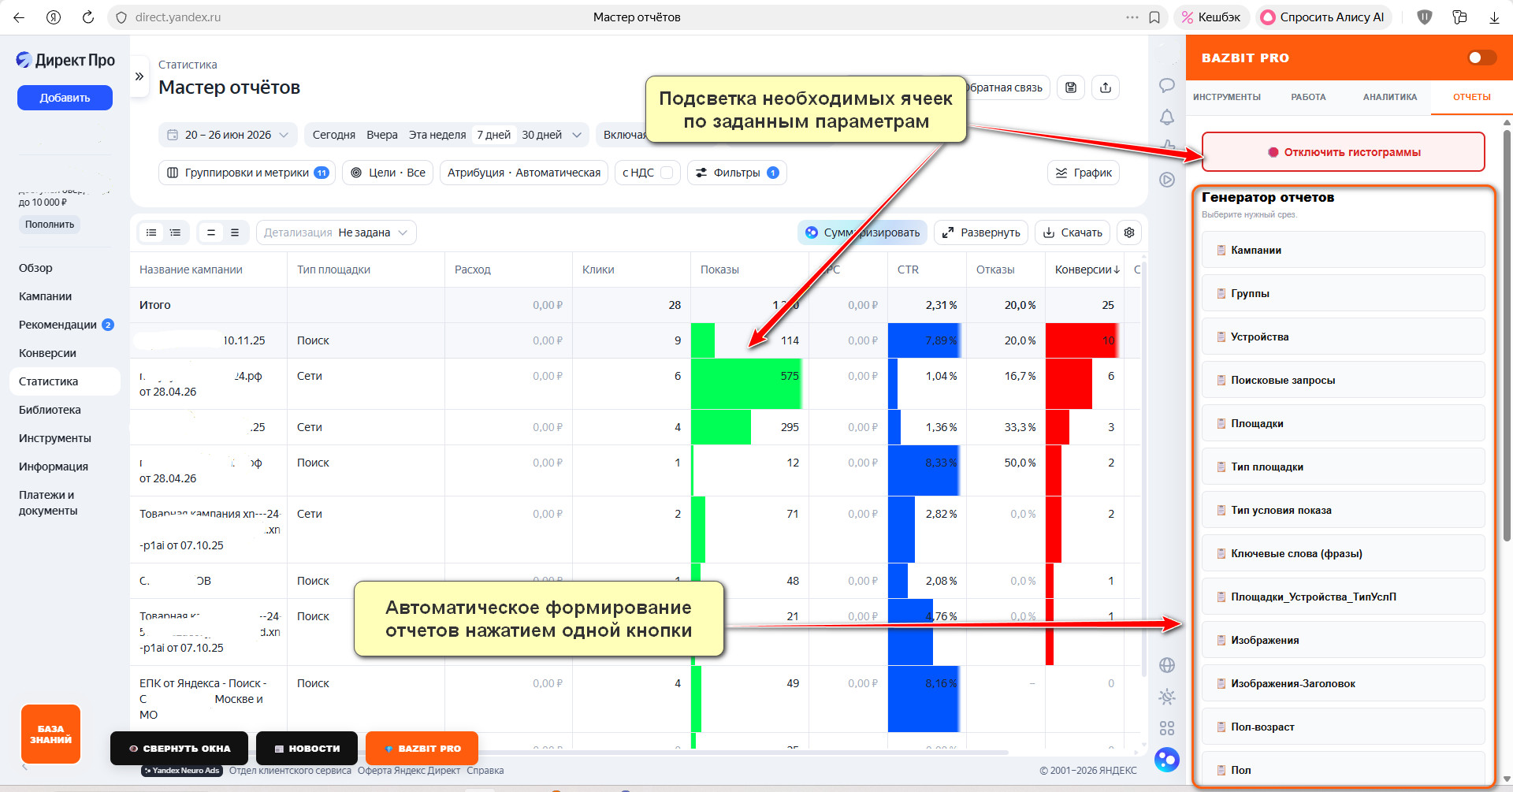1513x792 pixels.
Task: Choose wide row density icon
Action: 235,232
